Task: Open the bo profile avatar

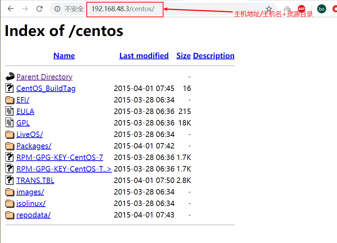Action: [322, 9]
